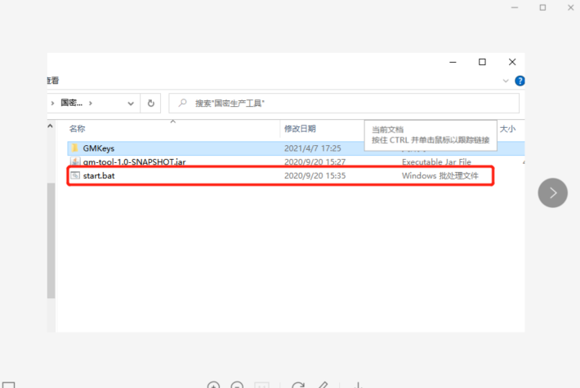Select the start.bat file icon
Screen dimensions: 580x388
(74, 175)
